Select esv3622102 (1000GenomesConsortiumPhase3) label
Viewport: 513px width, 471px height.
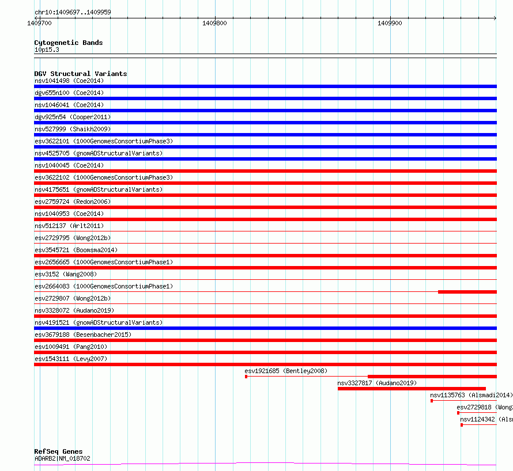click(x=104, y=177)
